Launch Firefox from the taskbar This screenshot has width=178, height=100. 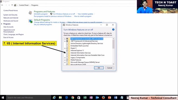tap(103, 97)
